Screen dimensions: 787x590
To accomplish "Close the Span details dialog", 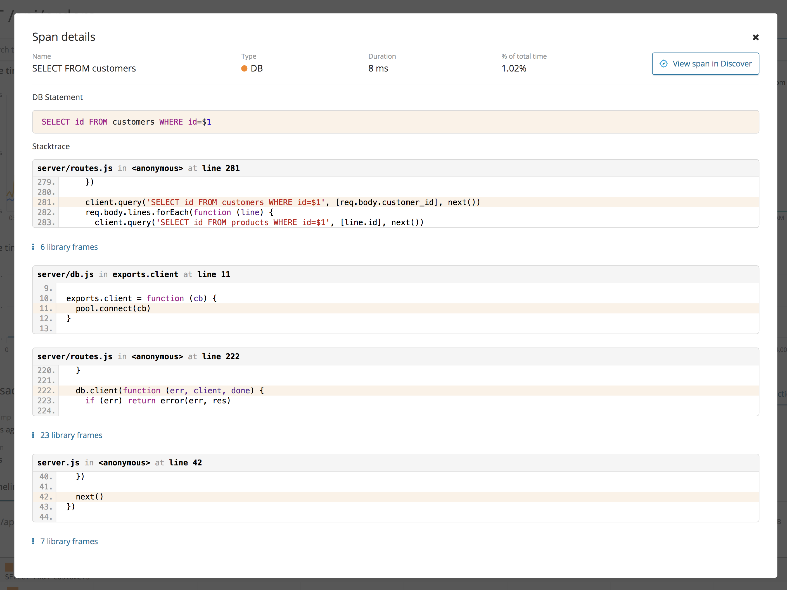I will tap(756, 37).
